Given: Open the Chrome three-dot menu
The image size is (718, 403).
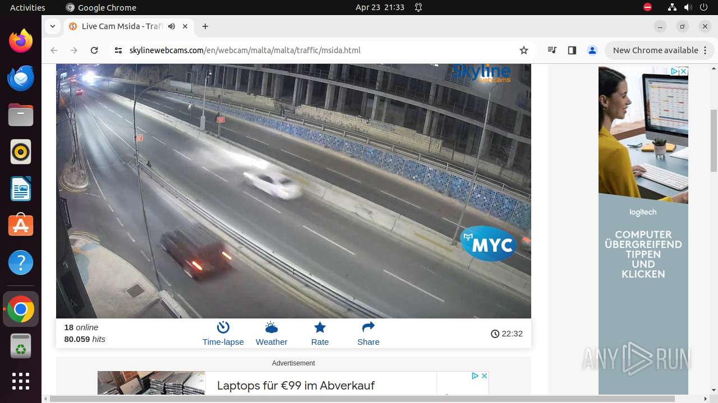Looking at the screenshot, I should (x=705, y=50).
